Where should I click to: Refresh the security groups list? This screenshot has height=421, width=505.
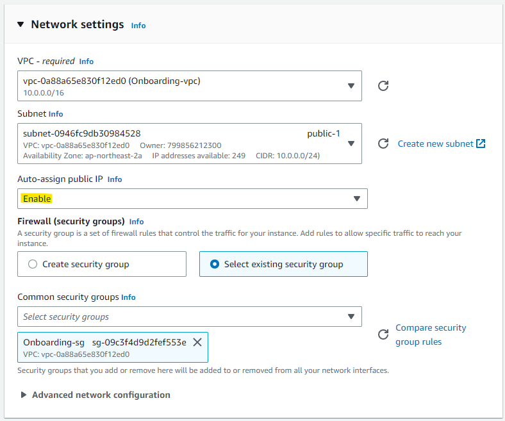coord(383,334)
